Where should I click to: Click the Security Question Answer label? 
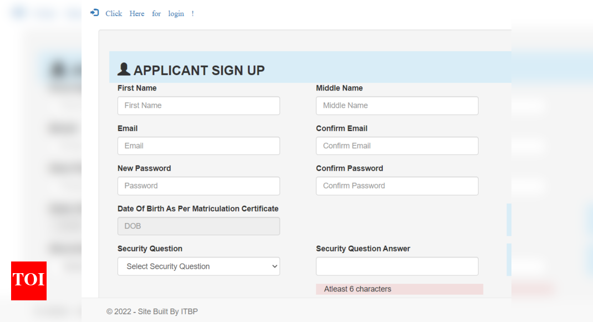[x=363, y=249]
